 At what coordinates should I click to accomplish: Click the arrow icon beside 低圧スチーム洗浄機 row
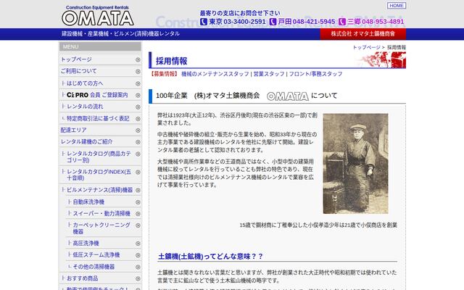(x=138, y=255)
